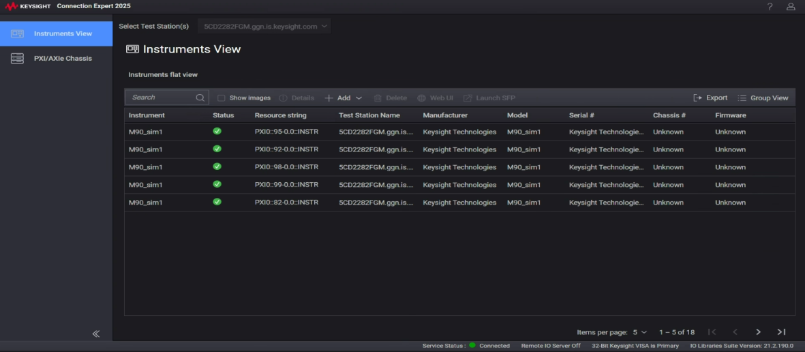
Task: Click the green status icon in first row
Action: point(217,131)
